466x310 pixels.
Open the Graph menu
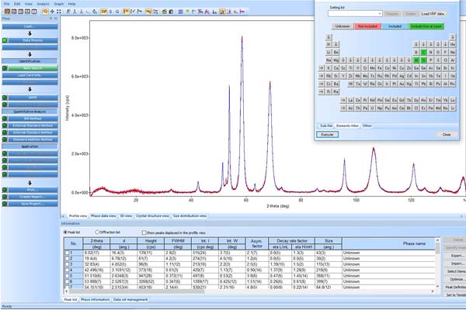(59, 4)
